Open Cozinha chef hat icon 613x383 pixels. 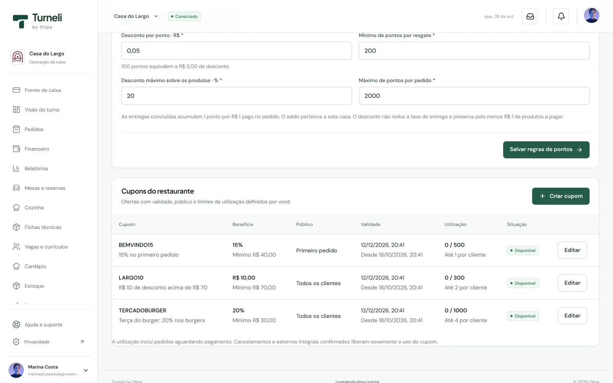16,208
